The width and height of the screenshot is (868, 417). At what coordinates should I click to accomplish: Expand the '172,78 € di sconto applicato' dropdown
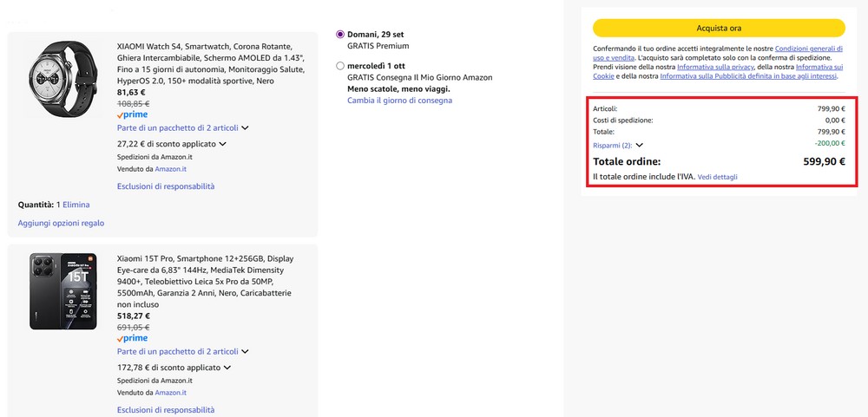tap(227, 368)
